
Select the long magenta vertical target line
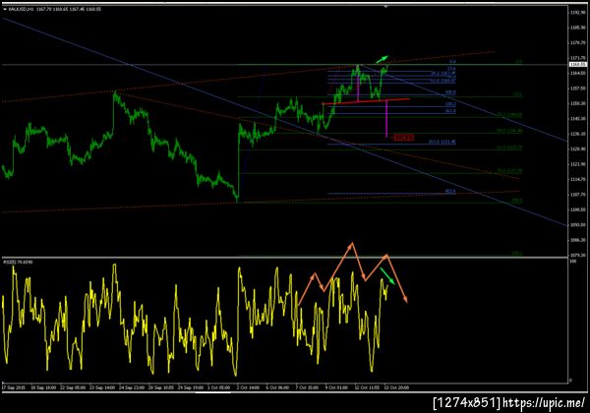386,118
